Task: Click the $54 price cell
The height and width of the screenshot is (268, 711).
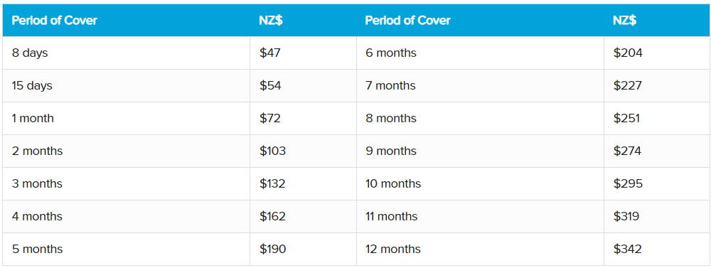Action: coord(303,86)
